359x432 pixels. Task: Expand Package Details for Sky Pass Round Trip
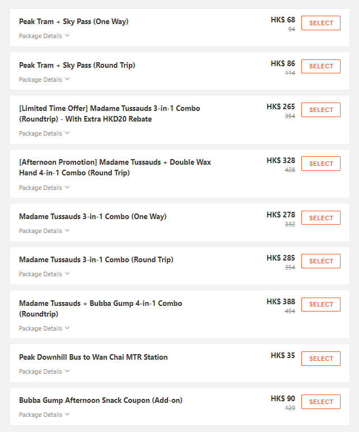[44, 80]
